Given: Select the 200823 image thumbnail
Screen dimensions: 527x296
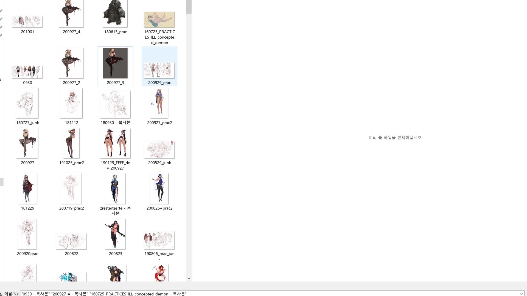Looking at the screenshot, I should (115, 234).
